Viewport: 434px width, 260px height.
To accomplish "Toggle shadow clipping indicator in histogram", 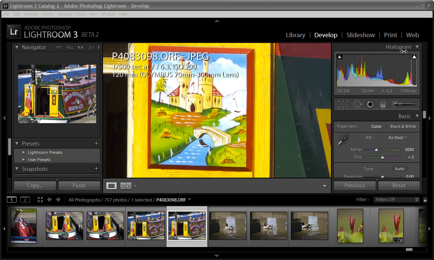I will pos(339,57).
